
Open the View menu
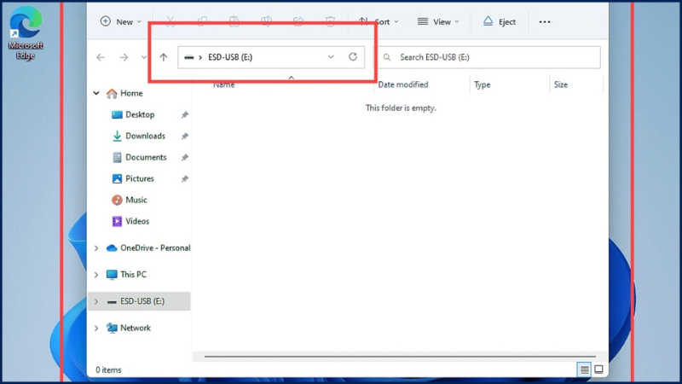click(438, 21)
